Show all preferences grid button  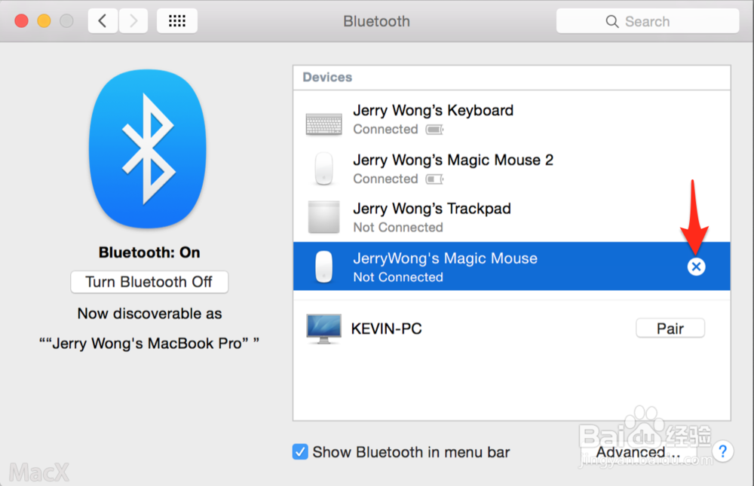(177, 21)
